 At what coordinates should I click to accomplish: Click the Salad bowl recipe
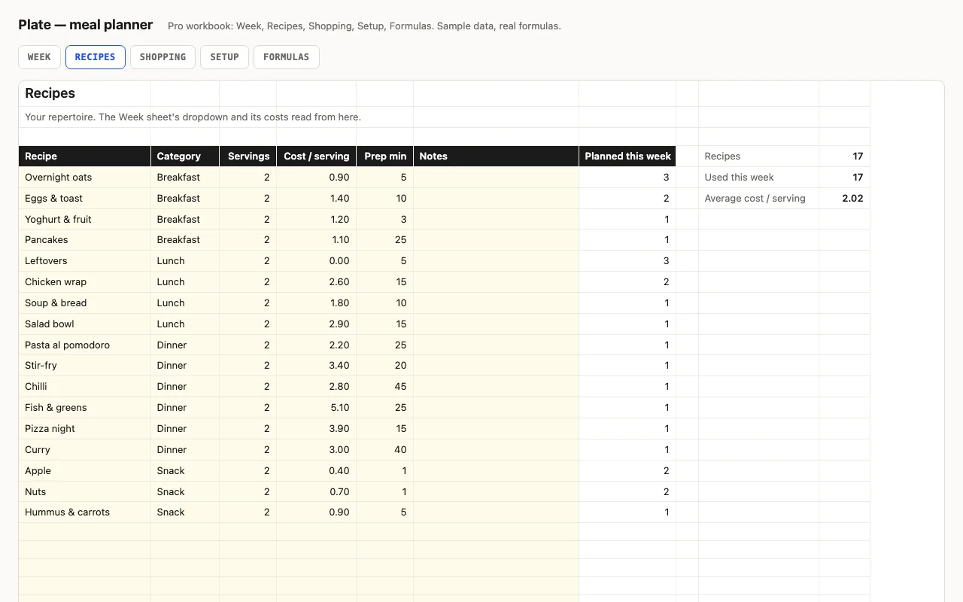click(85, 324)
